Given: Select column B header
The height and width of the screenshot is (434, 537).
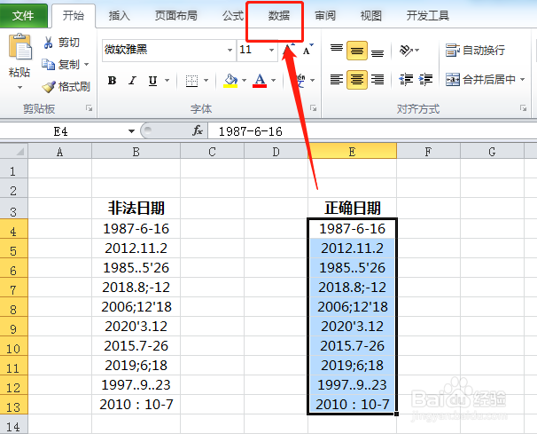Looking at the screenshot, I should [136, 152].
